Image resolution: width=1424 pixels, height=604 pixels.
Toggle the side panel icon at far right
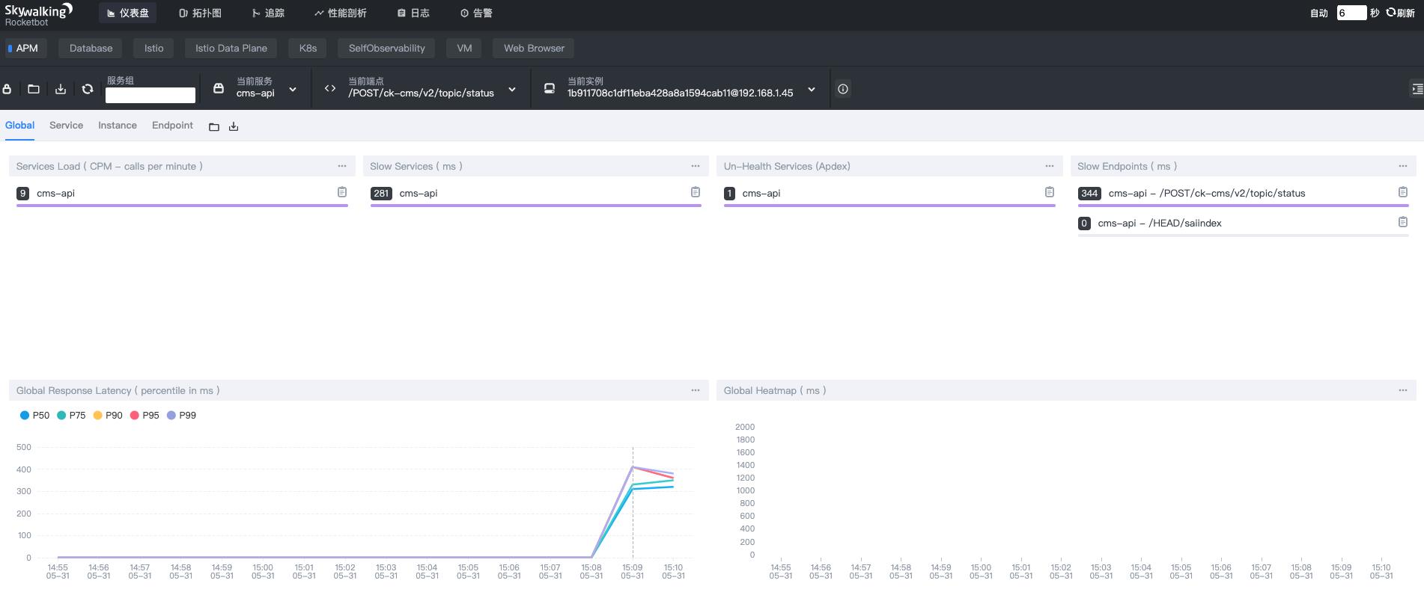point(1417,89)
